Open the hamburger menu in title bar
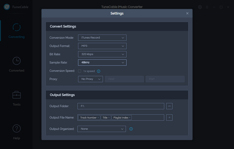 click(x=207, y=7)
